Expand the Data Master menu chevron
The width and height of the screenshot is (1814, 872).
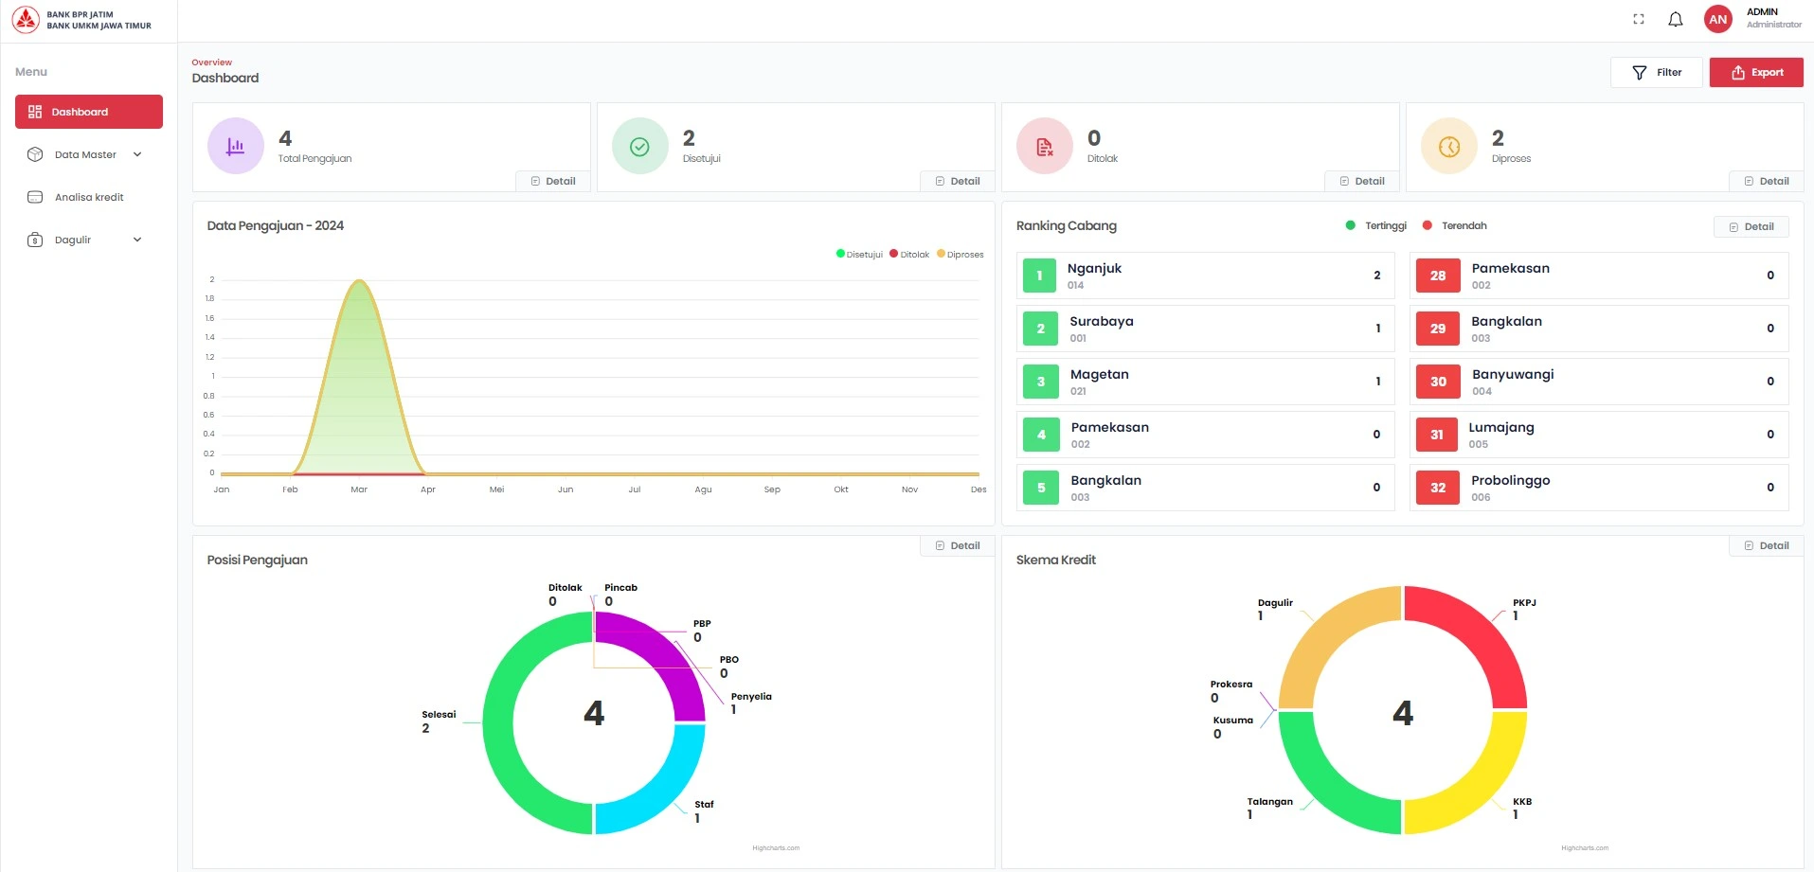click(x=137, y=154)
